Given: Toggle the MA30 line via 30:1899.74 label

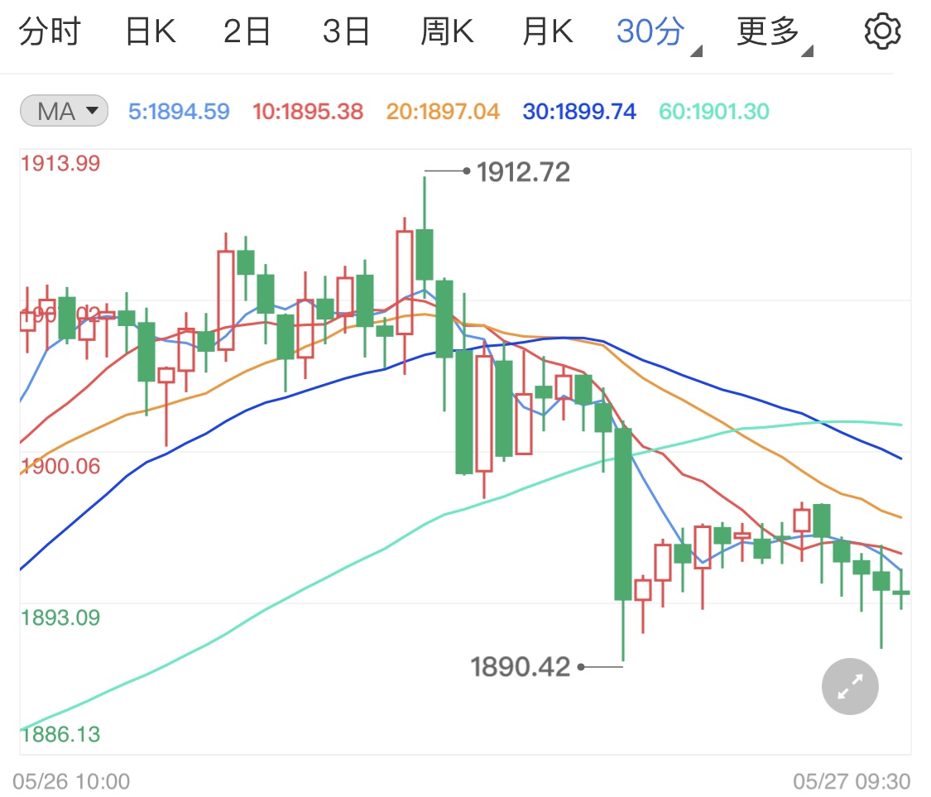Looking at the screenshot, I should [x=578, y=110].
